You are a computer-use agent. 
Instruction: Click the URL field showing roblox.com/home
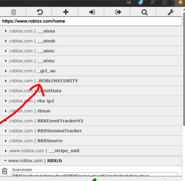[x=91, y=21]
